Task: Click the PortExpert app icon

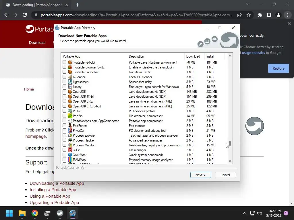Action: 70,126
